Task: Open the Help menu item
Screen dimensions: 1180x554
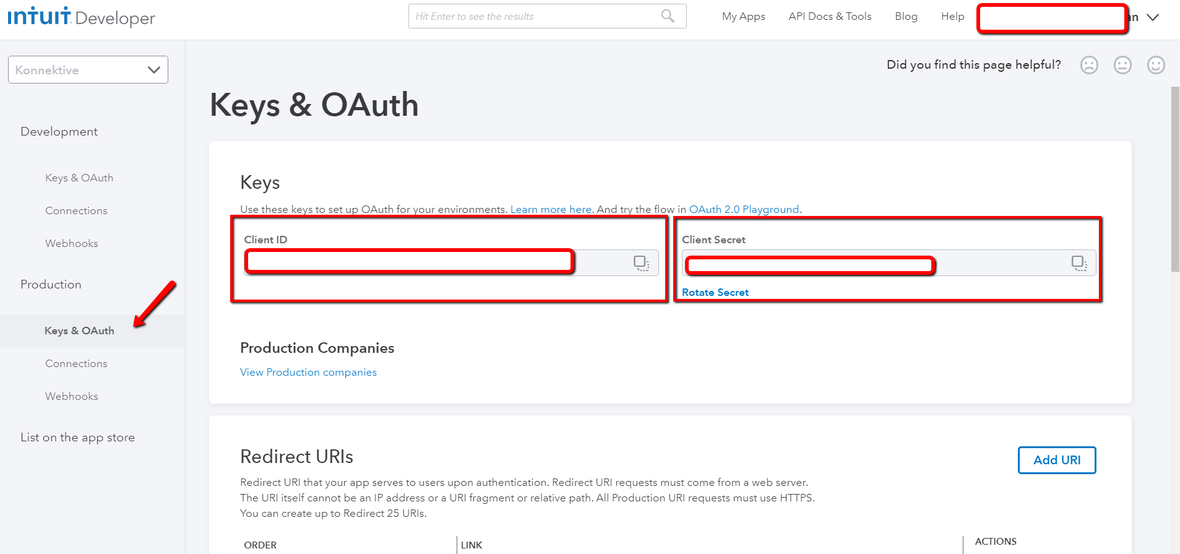Action: (x=952, y=17)
